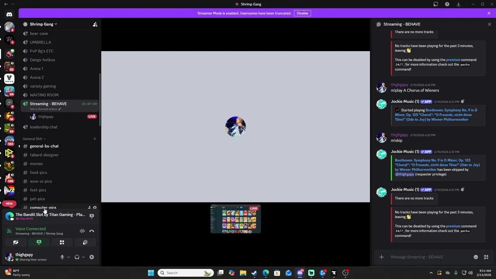Join WAITING ROOM voice channel

tap(60, 95)
